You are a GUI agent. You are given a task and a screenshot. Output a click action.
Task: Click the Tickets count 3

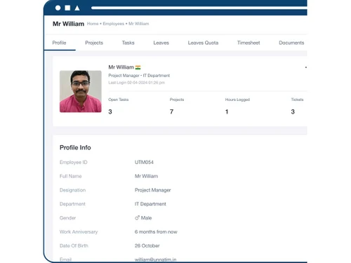point(293,112)
